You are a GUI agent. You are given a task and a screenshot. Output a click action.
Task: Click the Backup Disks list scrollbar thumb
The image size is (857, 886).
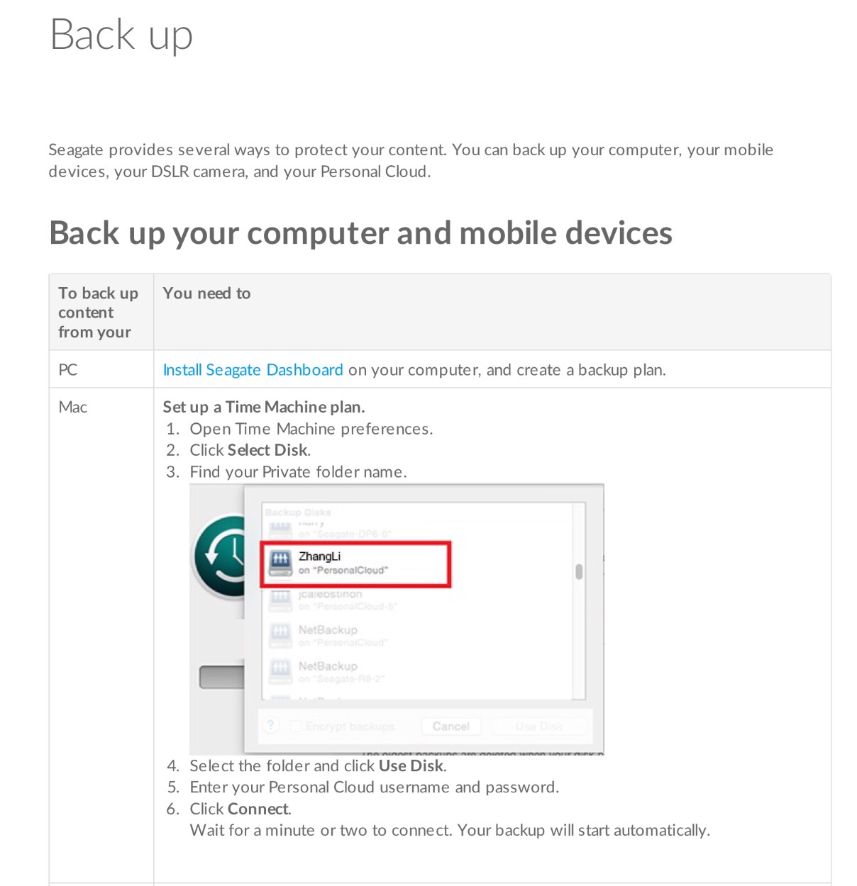click(x=579, y=571)
